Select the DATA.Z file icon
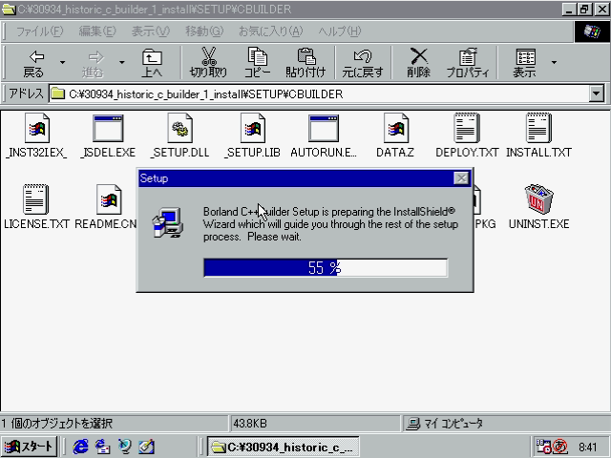This screenshot has width=611, height=458. coord(396,128)
